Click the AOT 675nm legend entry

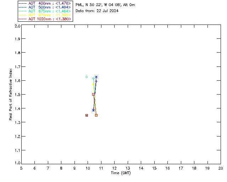tap(45, 11)
